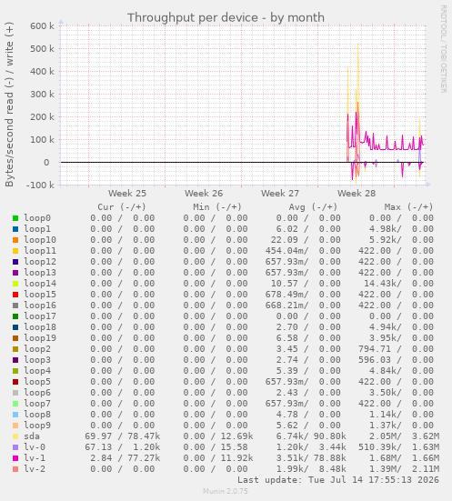Click the salmon lv-2 legend swatch
The width and height of the screenshot is (452, 501).
[x=15, y=469]
